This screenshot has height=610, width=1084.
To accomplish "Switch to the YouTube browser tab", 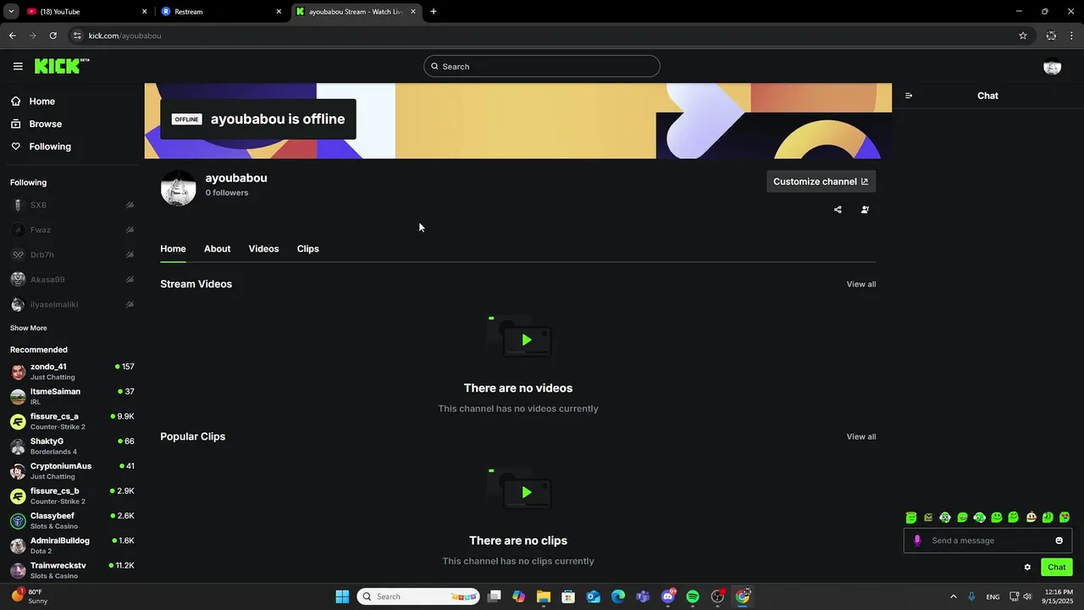I will click(x=85, y=12).
